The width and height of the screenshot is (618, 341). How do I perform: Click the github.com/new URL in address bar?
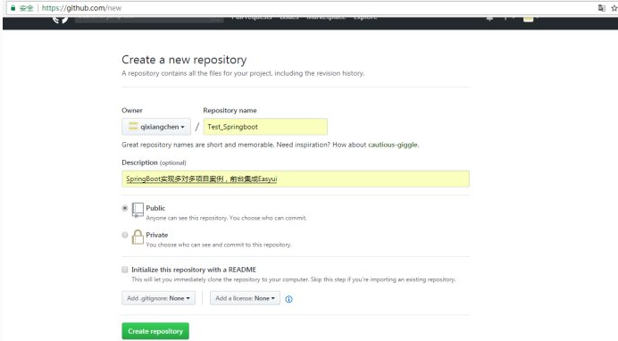81,8
